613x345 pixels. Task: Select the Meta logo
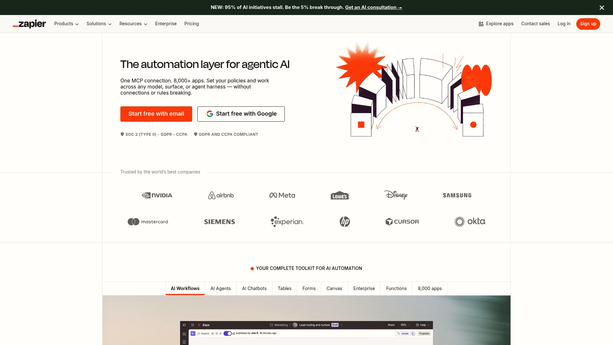(x=282, y=195)
